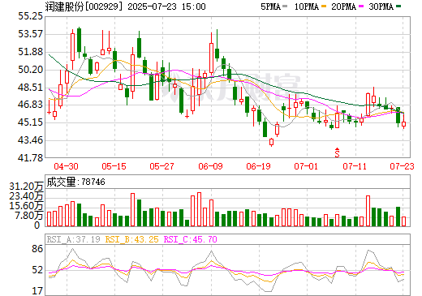This screenshot has width=422, height=296.
Task: Click the lowest red candlestick near 43.46
Action: (271, 142)
